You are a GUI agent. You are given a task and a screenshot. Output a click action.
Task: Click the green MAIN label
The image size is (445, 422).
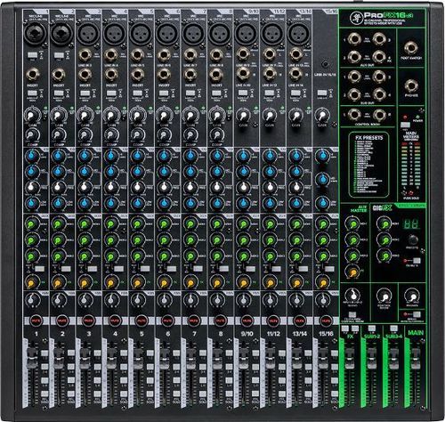416,333
